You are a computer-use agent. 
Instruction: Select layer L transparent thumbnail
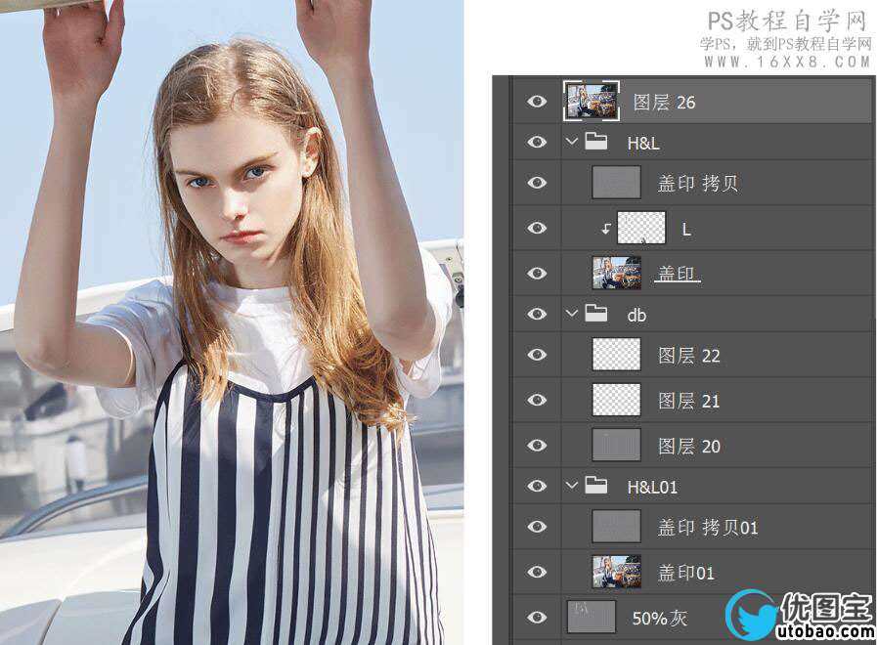pos(641,228)
